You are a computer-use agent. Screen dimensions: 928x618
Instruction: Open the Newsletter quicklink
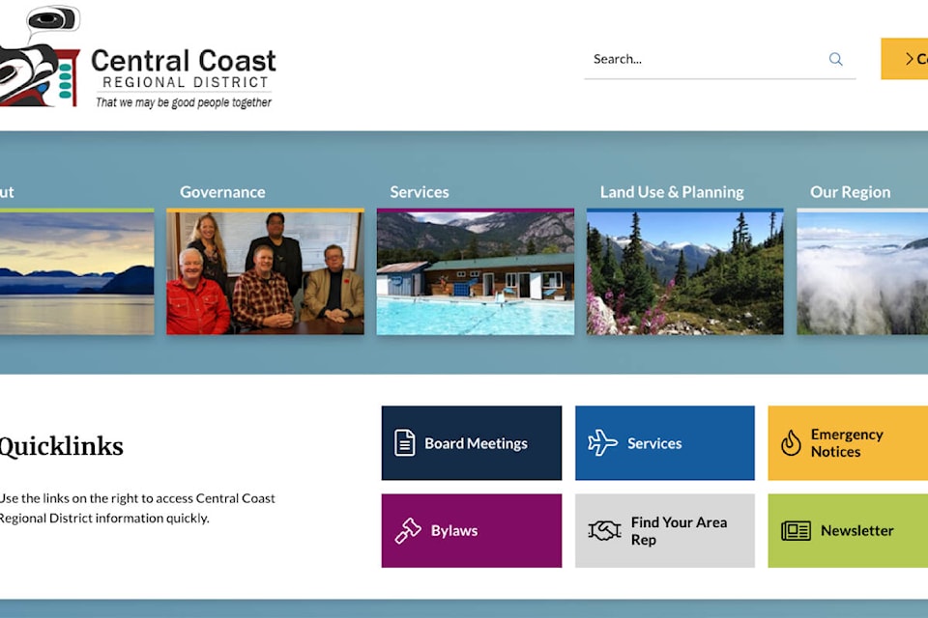[x=848, y=530]
